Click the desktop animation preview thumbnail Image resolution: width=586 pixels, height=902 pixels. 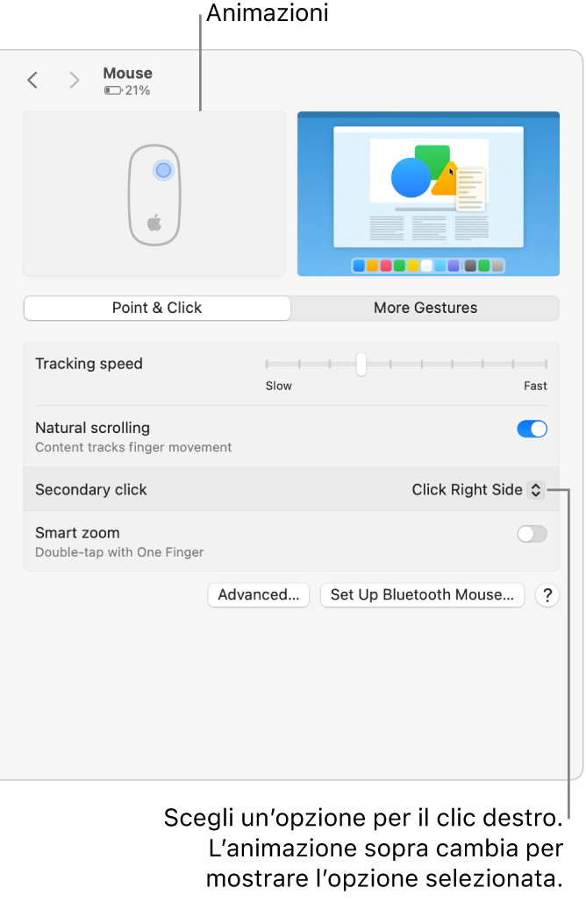428,194
